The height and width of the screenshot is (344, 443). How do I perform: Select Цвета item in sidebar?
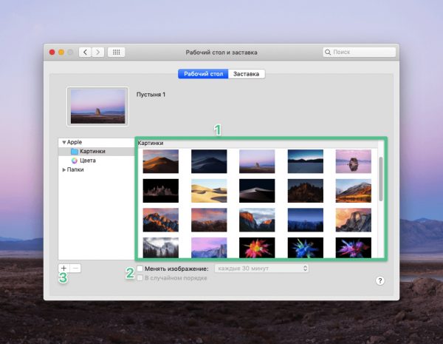coord(96,161)
